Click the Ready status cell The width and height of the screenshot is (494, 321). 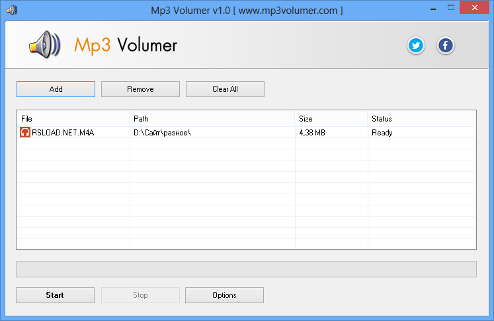382,133
